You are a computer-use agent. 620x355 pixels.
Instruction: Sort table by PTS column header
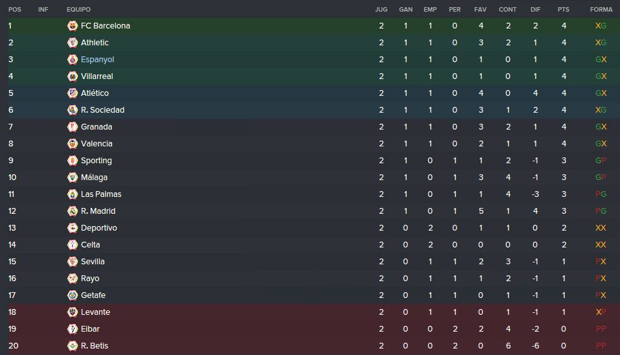click(564, 10)
